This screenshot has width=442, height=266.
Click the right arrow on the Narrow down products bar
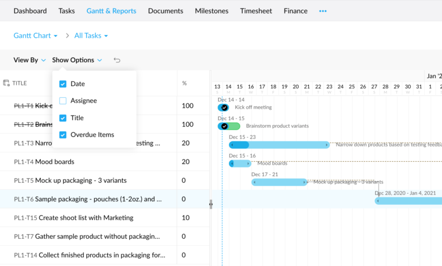click(x=326, y=145)
